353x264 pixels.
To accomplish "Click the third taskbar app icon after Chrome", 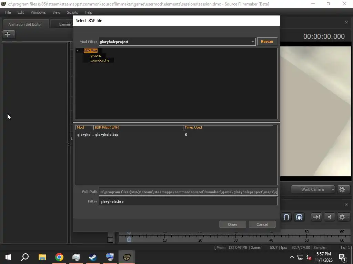I will (110, 257).
